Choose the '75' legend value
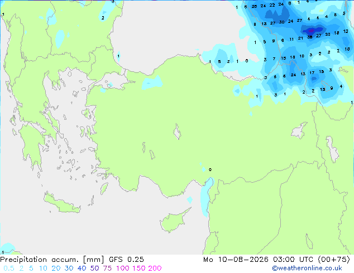The image size is (354, 273). click(107, 269)
